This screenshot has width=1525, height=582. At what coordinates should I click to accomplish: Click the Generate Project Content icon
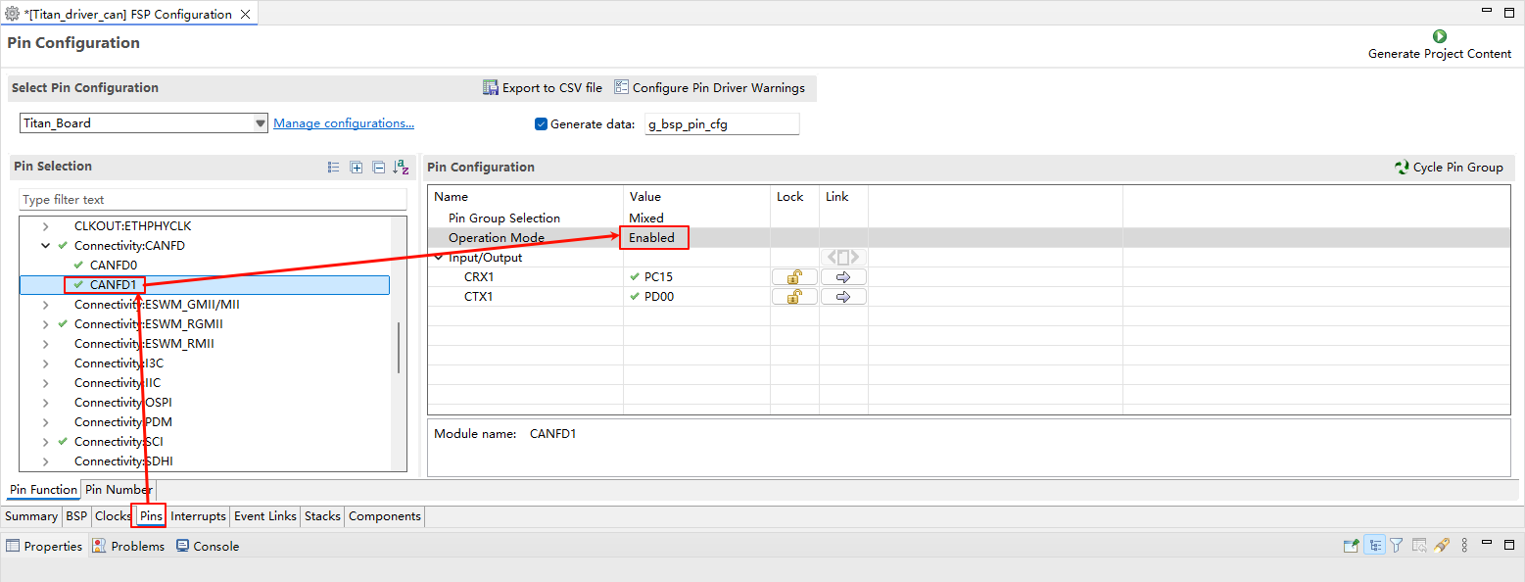[1439, 36]
